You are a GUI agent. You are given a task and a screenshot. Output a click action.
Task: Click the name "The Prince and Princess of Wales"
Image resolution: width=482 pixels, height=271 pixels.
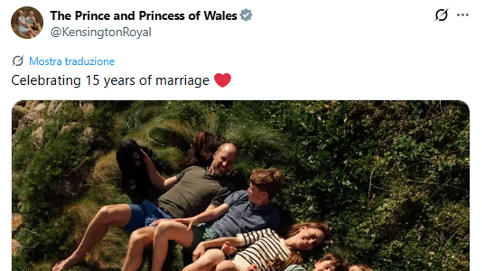(x=143, y=16)
